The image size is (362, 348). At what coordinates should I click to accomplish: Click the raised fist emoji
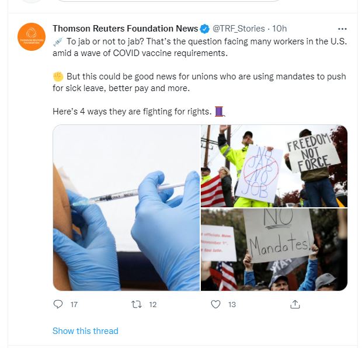58,76
